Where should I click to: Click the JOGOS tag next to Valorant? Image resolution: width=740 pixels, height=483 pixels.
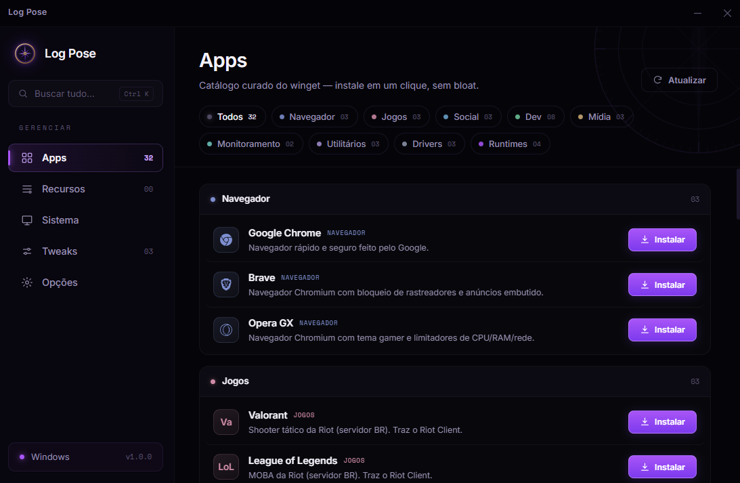304,415
